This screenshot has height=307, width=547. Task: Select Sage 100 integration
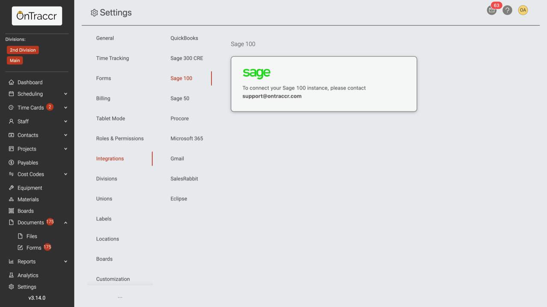181,78
